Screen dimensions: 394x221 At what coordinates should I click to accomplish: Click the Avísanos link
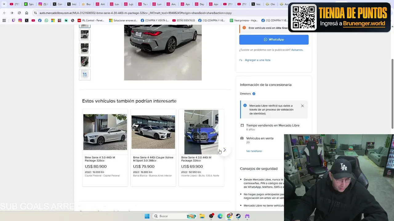pyautogui.click(x=297, y=50)
